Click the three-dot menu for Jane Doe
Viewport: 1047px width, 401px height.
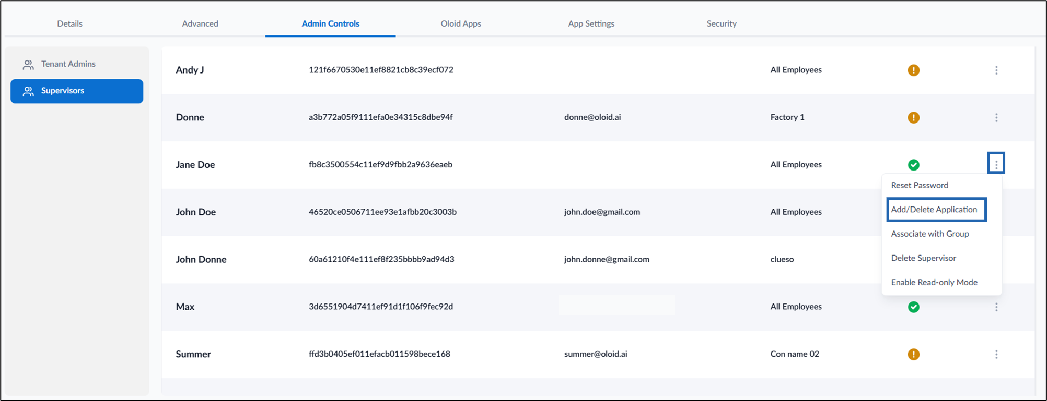[x=996, y=165]
